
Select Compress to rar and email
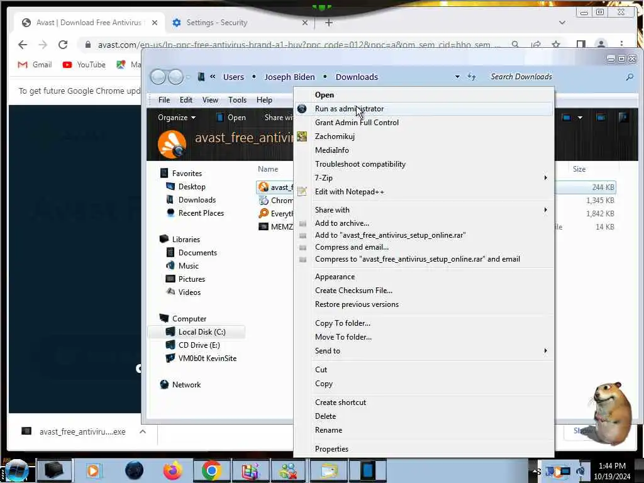[x=423, y=259]
